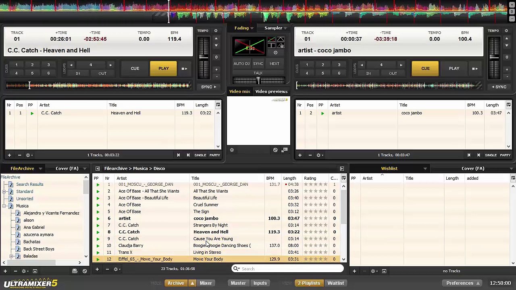Add a new folder in the FileArchive tree
516x290 pixels.
tap(5, 271)
